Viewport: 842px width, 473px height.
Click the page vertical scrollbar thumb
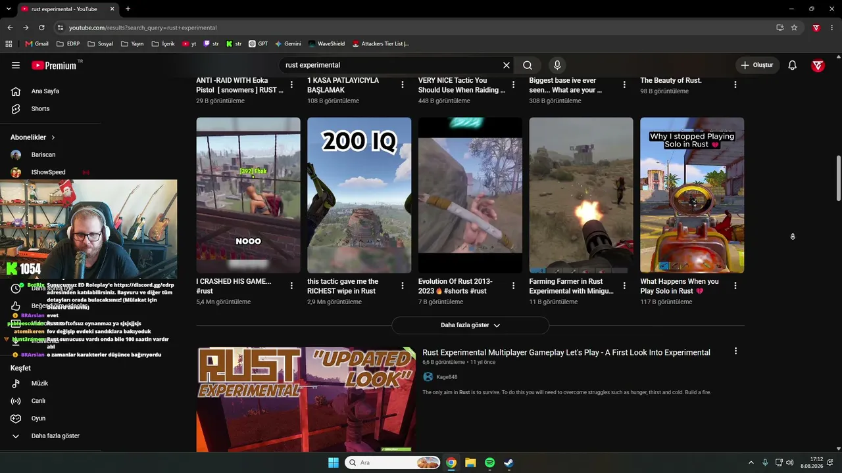(838, 178)
